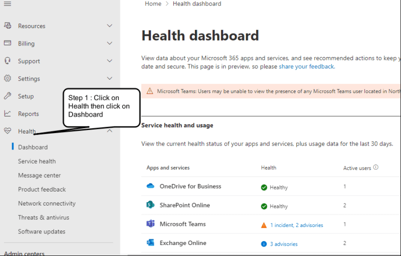The width and height of the screenshot is (401, 256).
Task: Click the OneDrive for Business cloud icon
Action: (150, 186)
